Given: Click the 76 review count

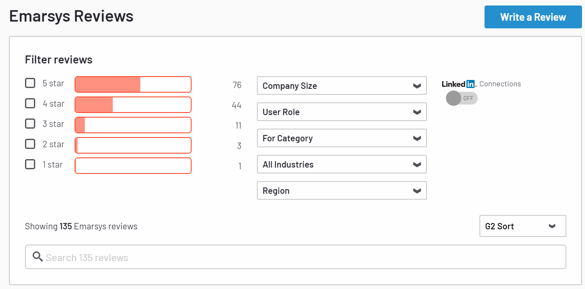Looking at the screenshot, I should point(237,85).
